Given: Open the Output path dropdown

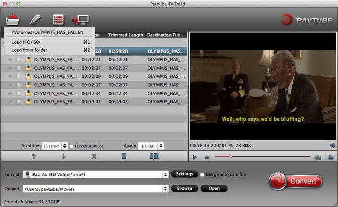Looking at the screenshot, I should (x=165, y=189).
